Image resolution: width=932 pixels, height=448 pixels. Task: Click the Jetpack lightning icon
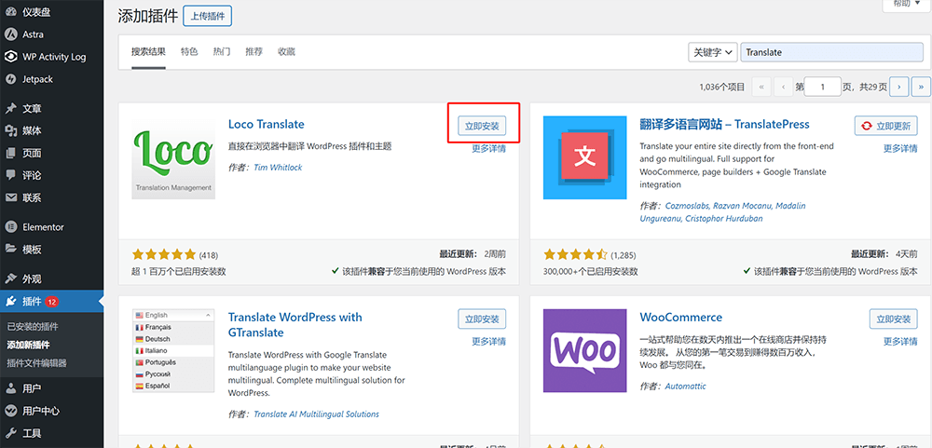pyautogui.click(x=10, y=79)
